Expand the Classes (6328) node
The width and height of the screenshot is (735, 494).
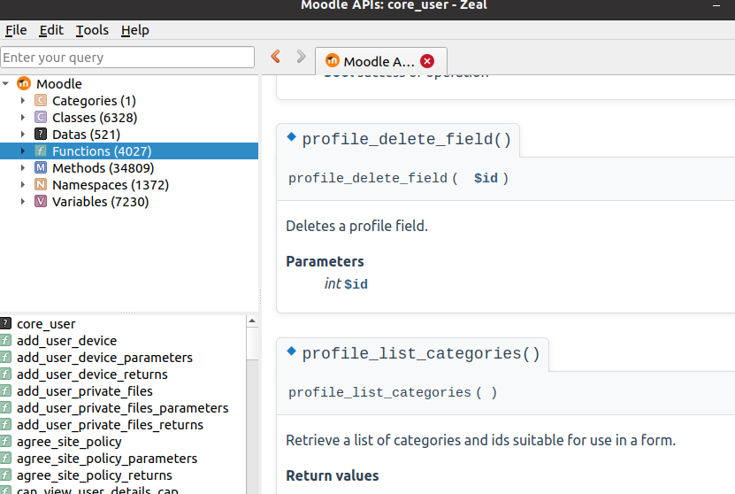[22, 117]
